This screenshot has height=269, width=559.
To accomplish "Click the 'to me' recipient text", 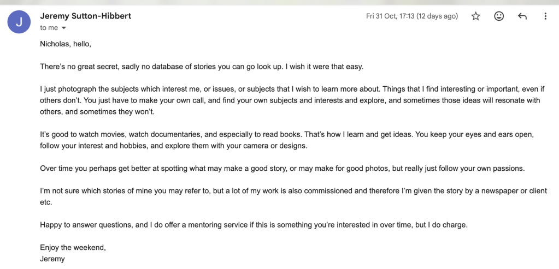I will click(49, 28).
